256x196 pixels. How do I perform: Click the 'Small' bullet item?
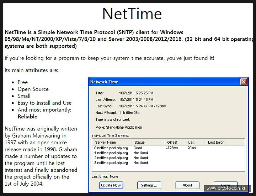coord(24,96)
